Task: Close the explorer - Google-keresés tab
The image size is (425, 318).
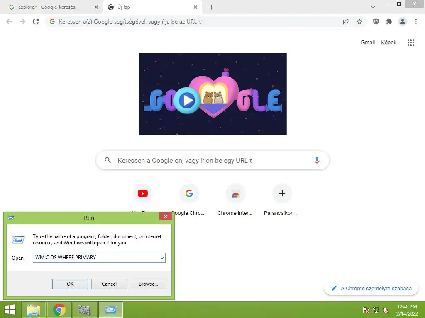Action: pyautogui.click(x=96, y=7)
